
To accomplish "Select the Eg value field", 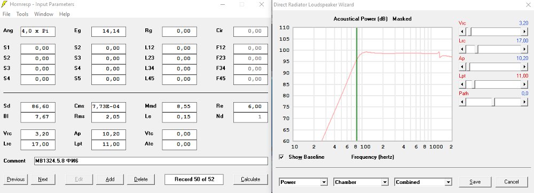I will click(x=108, y=32).
